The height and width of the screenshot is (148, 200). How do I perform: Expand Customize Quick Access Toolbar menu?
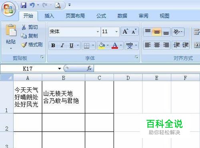coord(70,5)
